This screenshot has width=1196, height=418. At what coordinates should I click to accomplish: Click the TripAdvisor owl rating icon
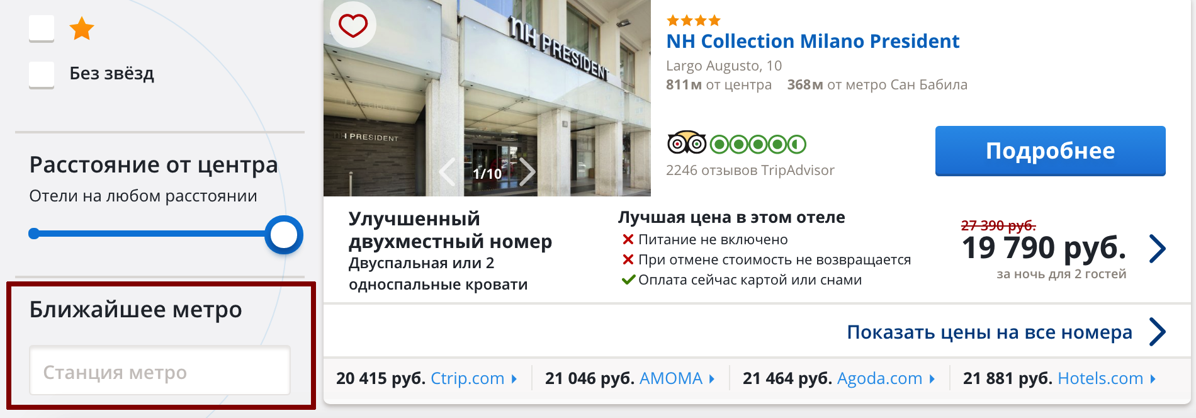tap(687, 143)
